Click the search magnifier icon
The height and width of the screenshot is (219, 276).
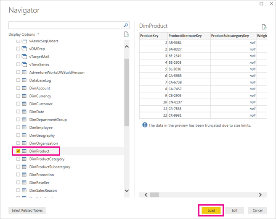point(126,25)
